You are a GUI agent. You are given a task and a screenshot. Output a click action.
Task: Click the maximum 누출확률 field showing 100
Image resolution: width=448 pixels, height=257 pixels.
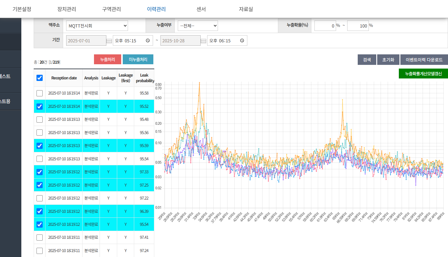[358, 26]
